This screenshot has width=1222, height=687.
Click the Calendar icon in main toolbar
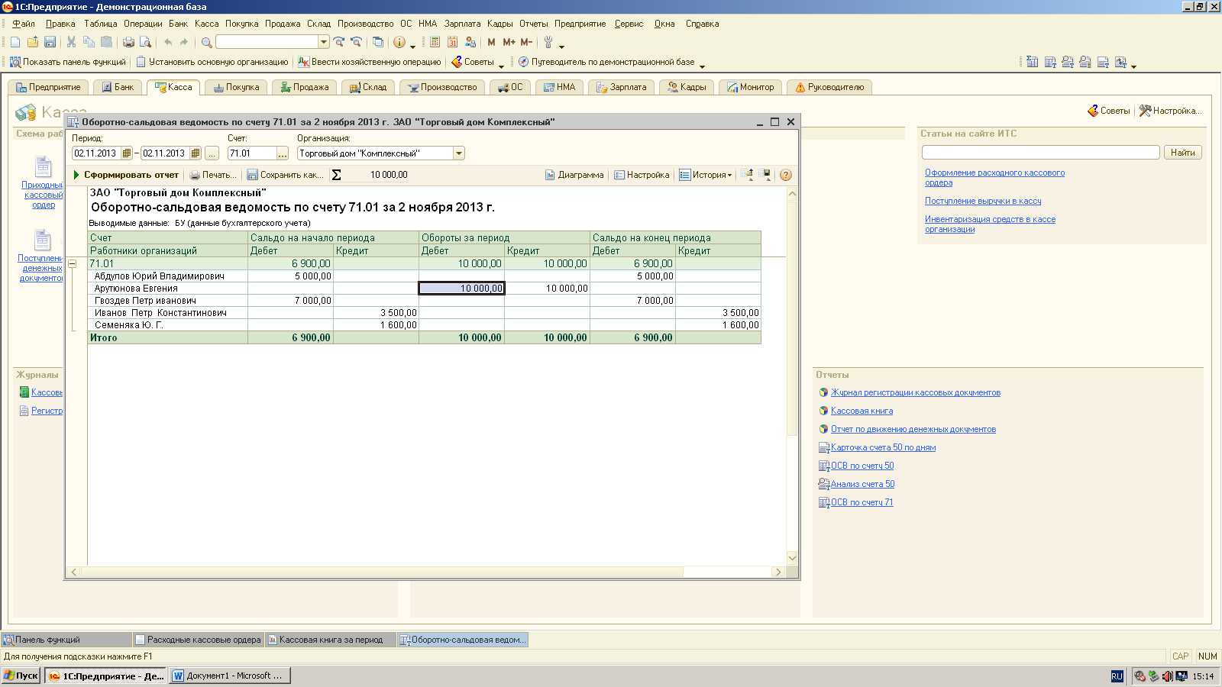pos(452,42)
